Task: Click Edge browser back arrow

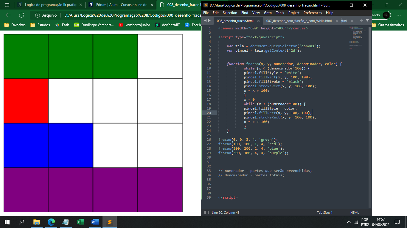Action: 8,15
